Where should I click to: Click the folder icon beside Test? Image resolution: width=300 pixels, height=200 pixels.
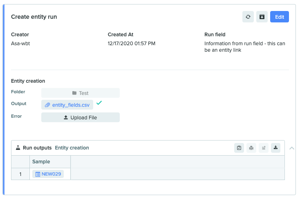tap(74, 93)
